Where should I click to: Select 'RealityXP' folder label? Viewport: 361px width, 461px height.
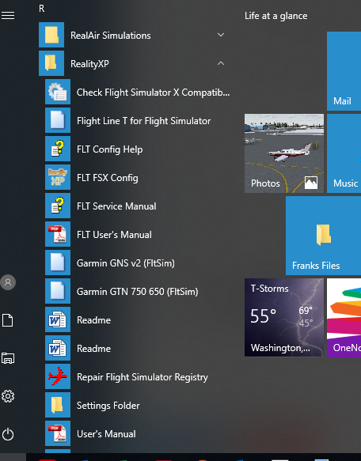(x=89, y=64)
